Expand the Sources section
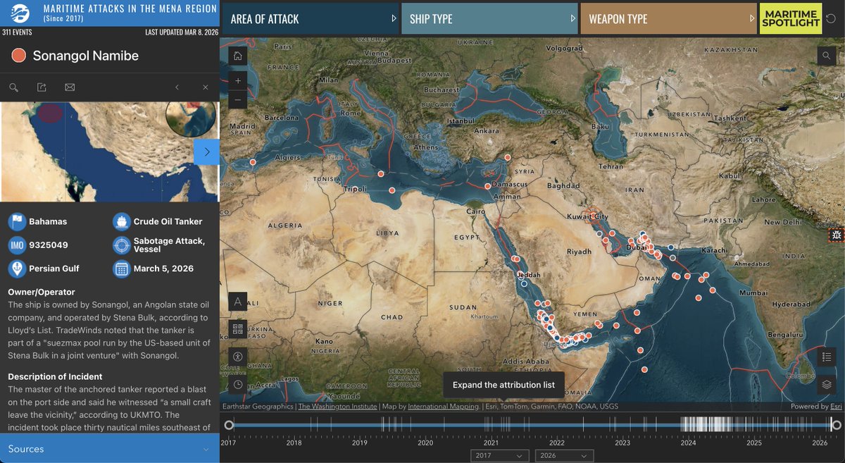 pyautogui.click(x=110, y=449)
